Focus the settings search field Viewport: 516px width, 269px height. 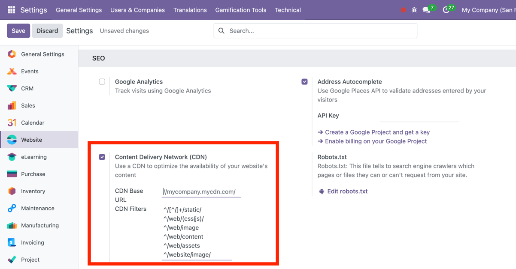point(316,31)
